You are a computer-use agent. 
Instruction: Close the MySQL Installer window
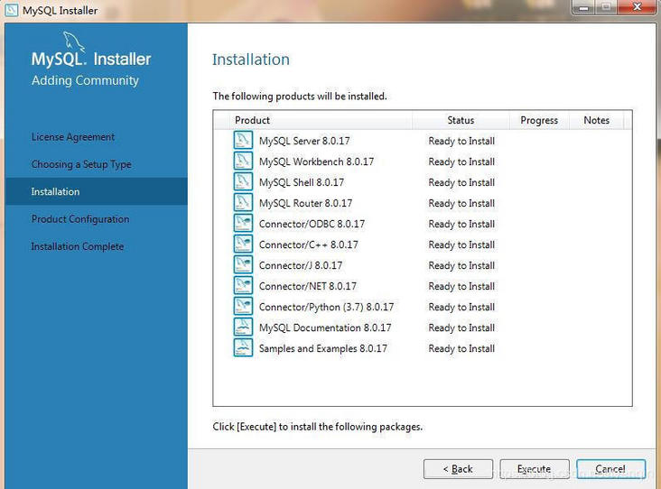pos(638,7)
